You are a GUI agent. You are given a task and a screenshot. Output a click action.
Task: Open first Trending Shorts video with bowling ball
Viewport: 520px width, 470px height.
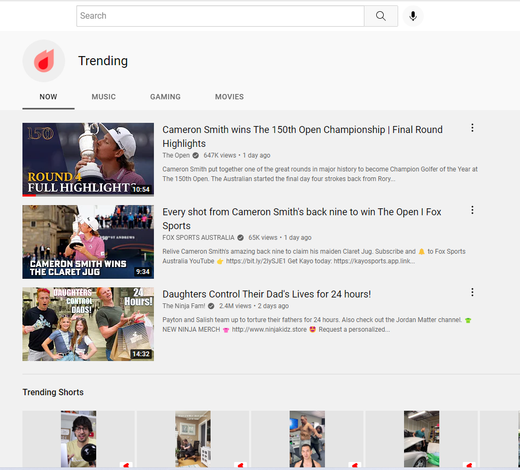(79, 439)
